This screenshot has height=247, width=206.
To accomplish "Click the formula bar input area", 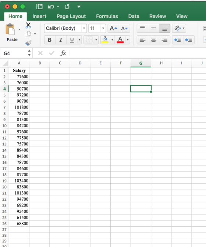I will (x=137, y=53).
